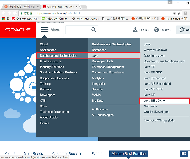
Task: Click the Oracle logo
Action: point(18,30)
